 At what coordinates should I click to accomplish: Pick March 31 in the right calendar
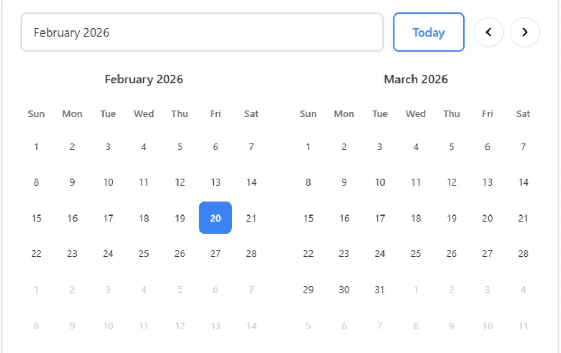pos(380,290)
